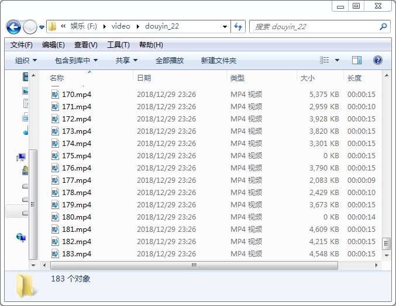The image size is (396, 306).
Task: Open the view options dropdown arrow
Action: (337, 60)
